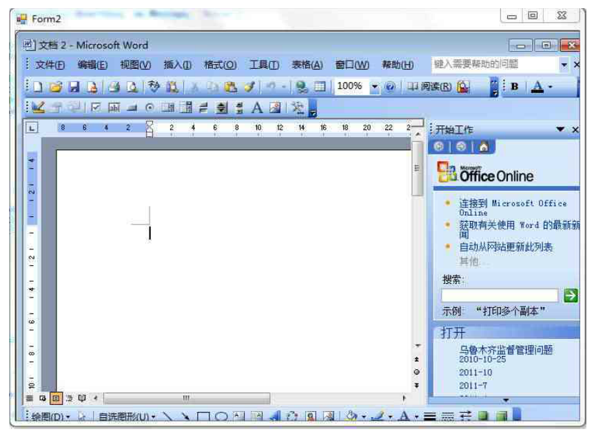Open recent file 乌鲁木齐监督管理问题
The image size is (603, 436).
coord(506,349)
